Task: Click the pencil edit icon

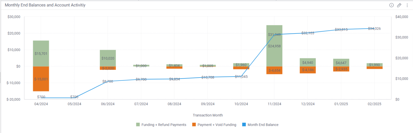Action: [399, 5]
